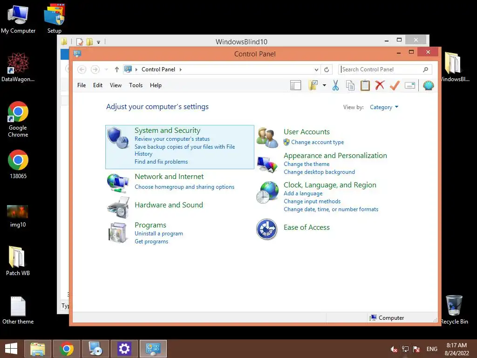Click the purple gear taskbar icon
The height and width of the screenshot is (358, 477).
tap(124, 349)
